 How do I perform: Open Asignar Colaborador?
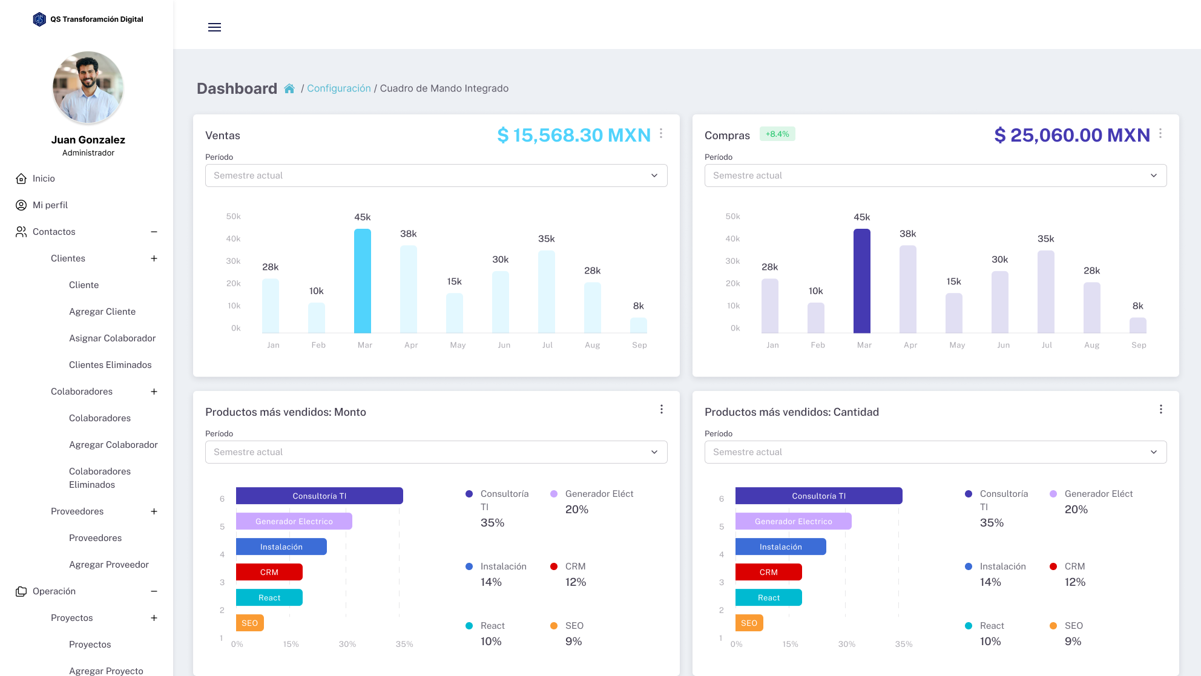(113, 338)
